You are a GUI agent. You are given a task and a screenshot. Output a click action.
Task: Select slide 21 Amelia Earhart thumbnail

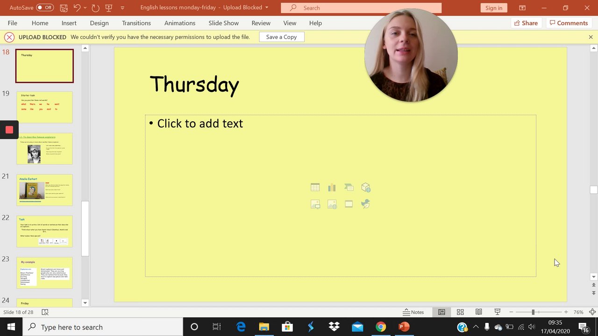coord(44,190)
